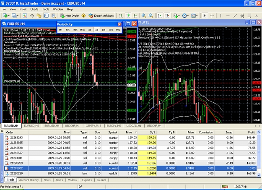Expand the Profiles dropdown arrow
This screenshot has width=262, height=190.
18,16
